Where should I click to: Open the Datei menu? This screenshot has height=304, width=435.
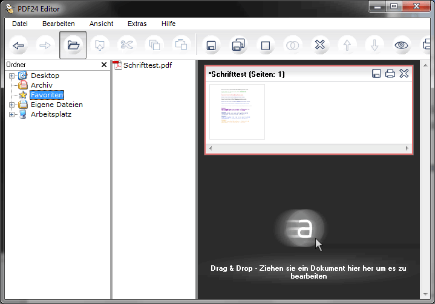[20, 24]
